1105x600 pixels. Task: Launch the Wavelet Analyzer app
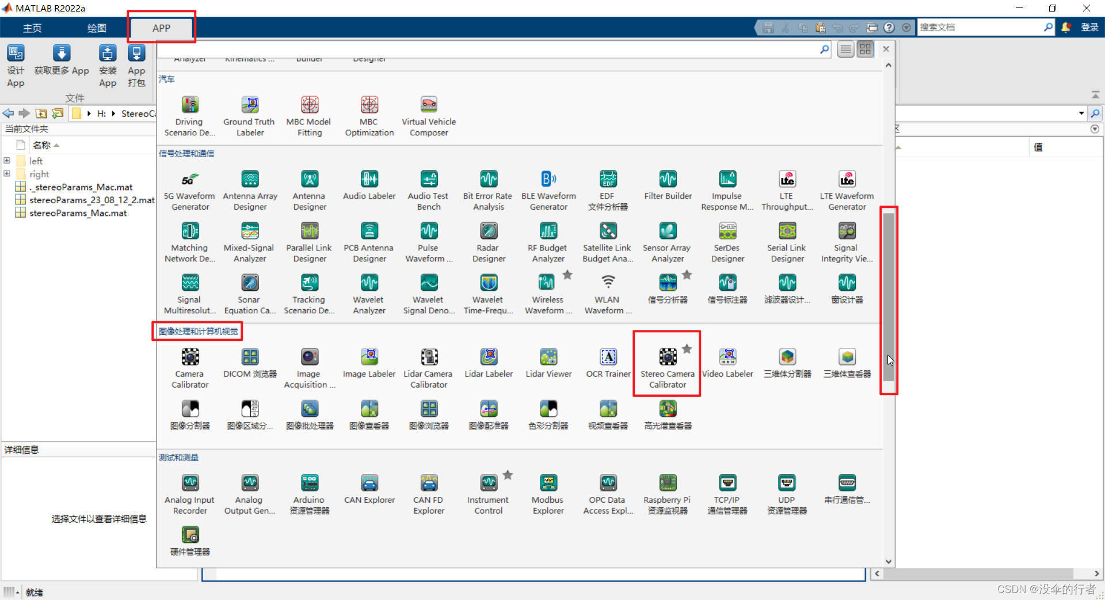369,294
